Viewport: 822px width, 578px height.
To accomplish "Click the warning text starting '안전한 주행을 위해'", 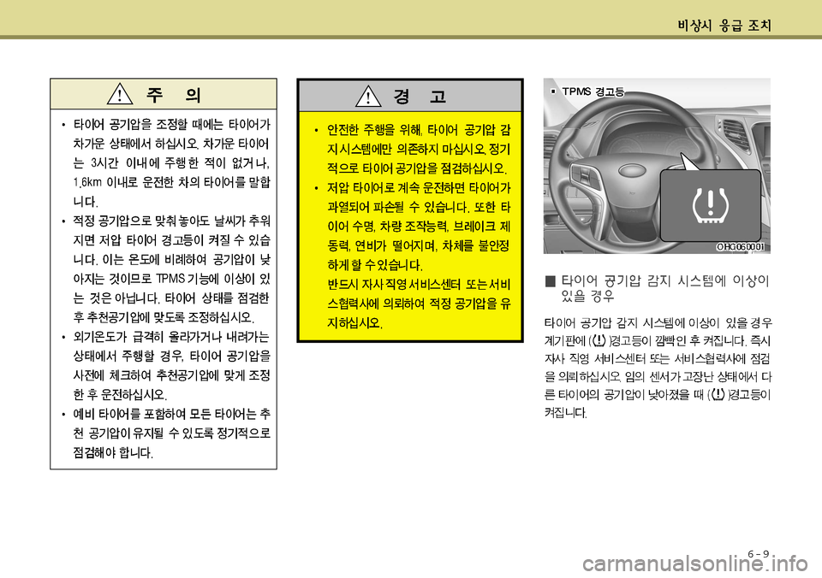I will coord(419,150).
